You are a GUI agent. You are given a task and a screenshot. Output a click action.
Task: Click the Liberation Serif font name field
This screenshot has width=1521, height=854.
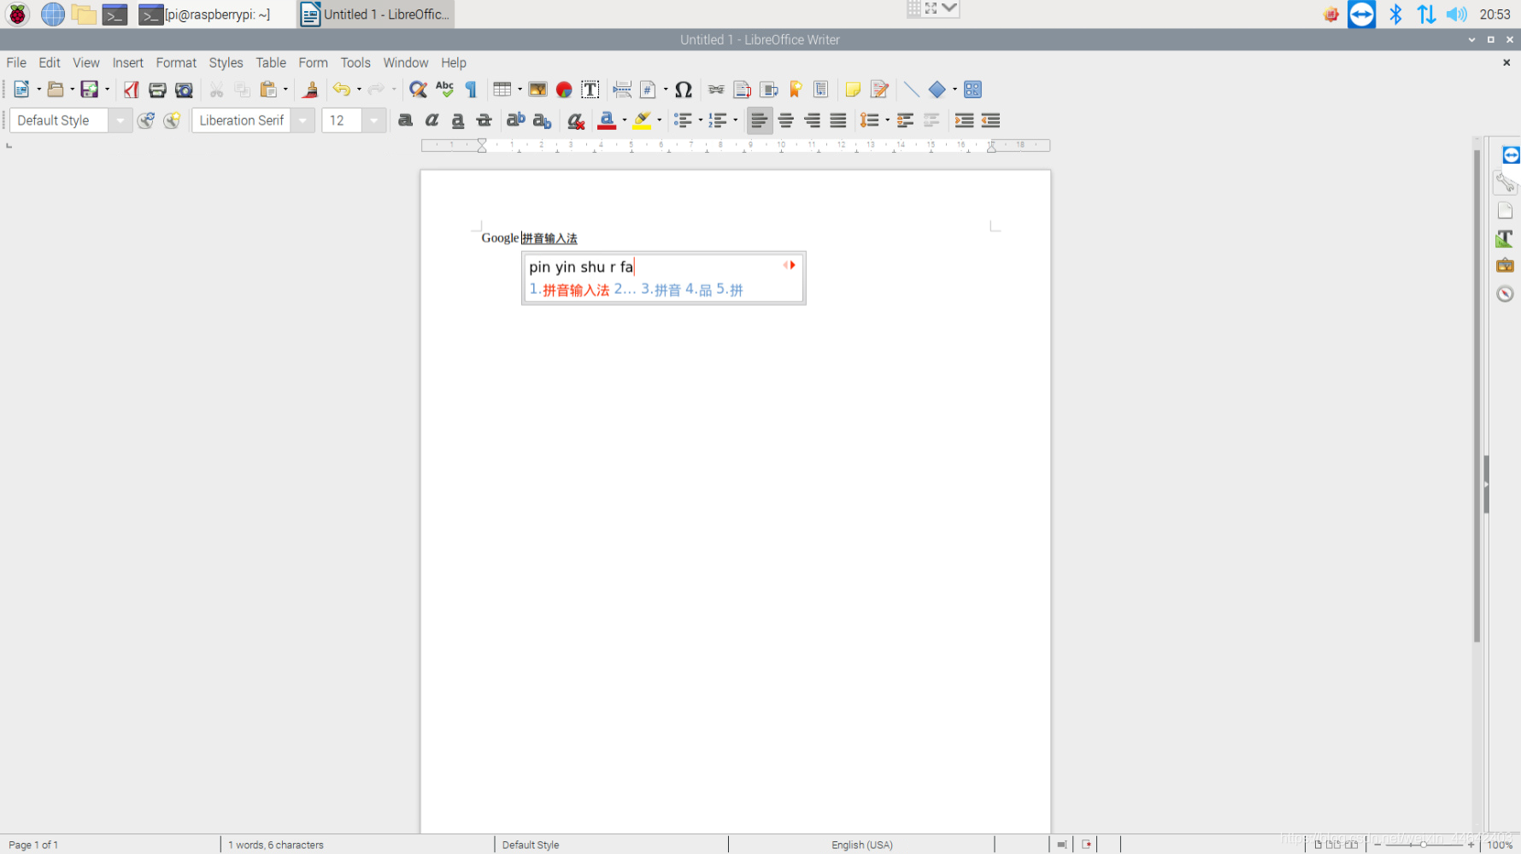coord(242,120)
